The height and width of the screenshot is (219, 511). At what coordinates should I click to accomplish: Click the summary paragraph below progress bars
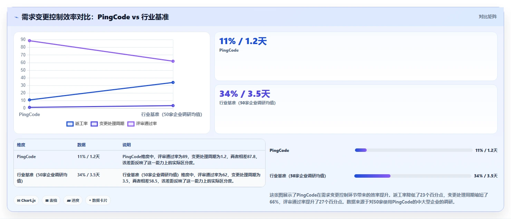pos(379,198)
